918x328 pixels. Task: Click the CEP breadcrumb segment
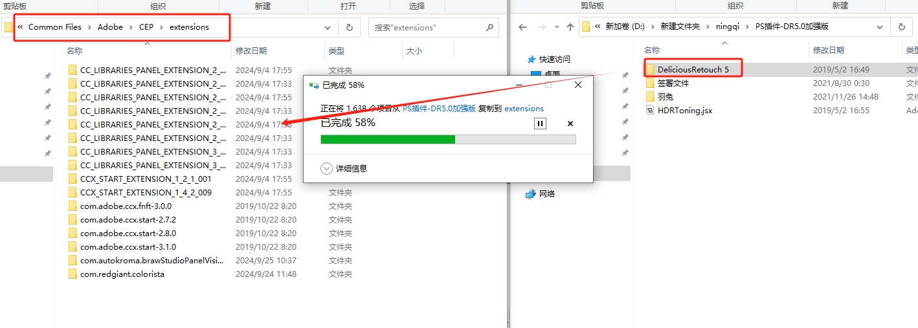146,27
